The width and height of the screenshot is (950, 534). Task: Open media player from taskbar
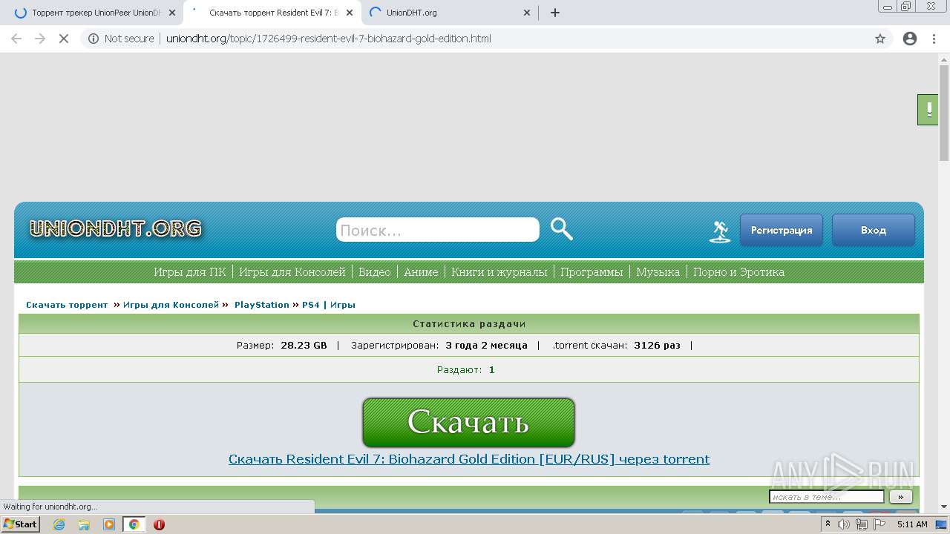click(x=109, y=524)
